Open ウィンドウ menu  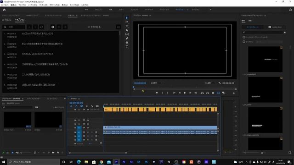coord(74,5)
